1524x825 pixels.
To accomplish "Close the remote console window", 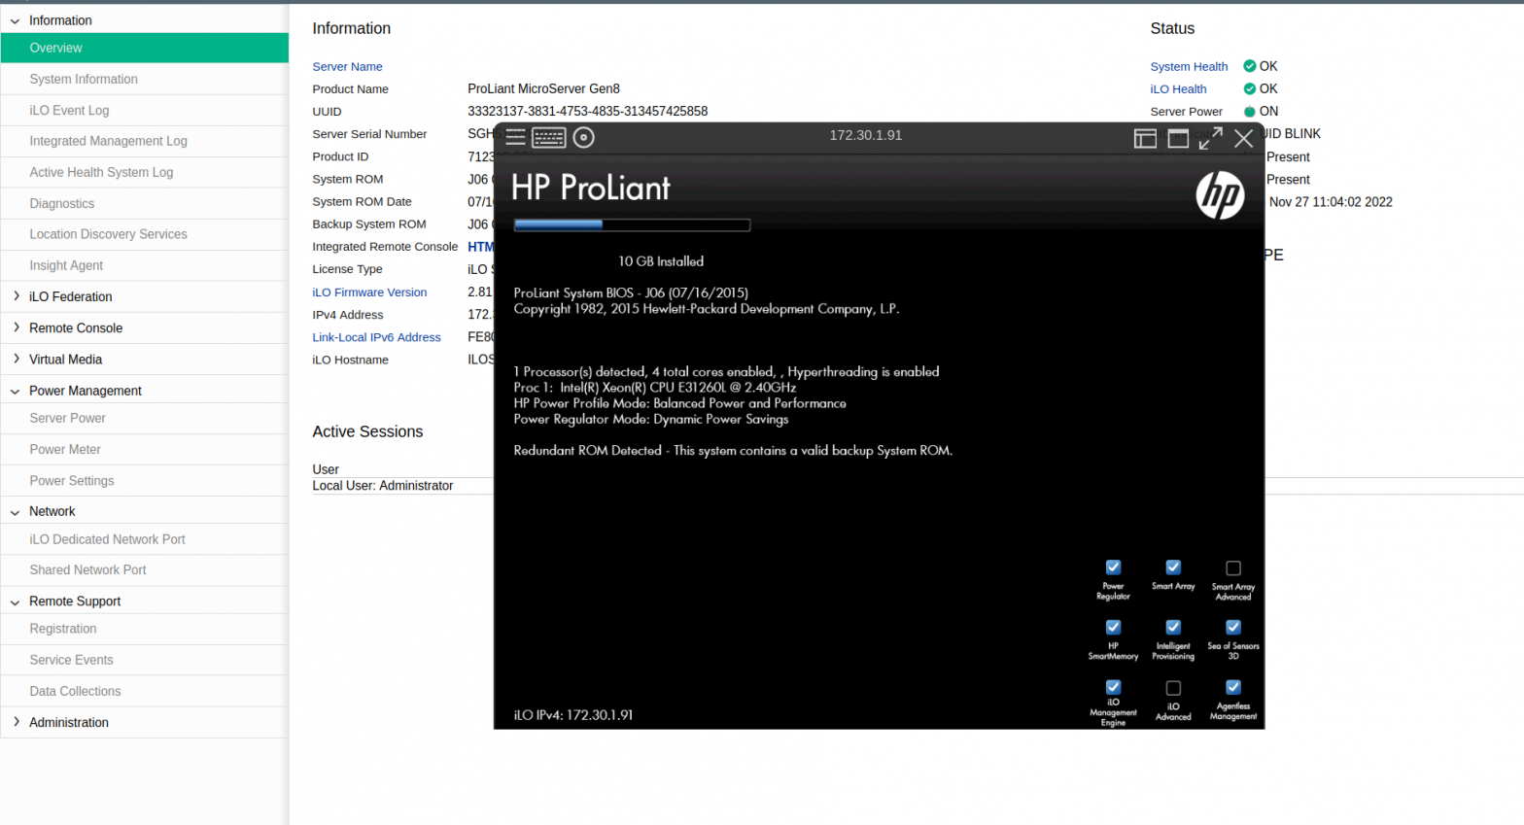I will [1243, 138].
